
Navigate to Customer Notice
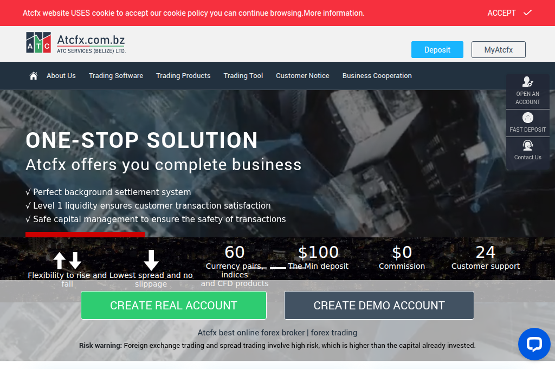click(302, 76)
